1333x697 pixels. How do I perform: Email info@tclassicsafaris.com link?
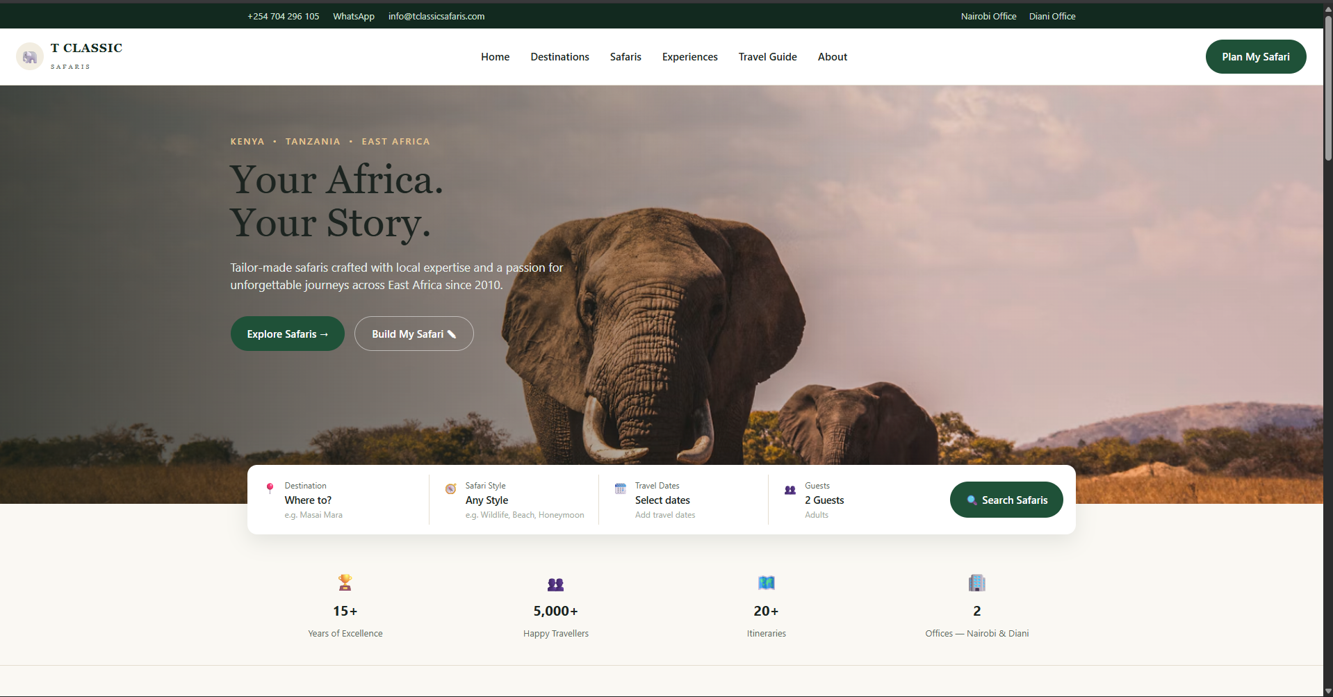[x=436, y=16]
